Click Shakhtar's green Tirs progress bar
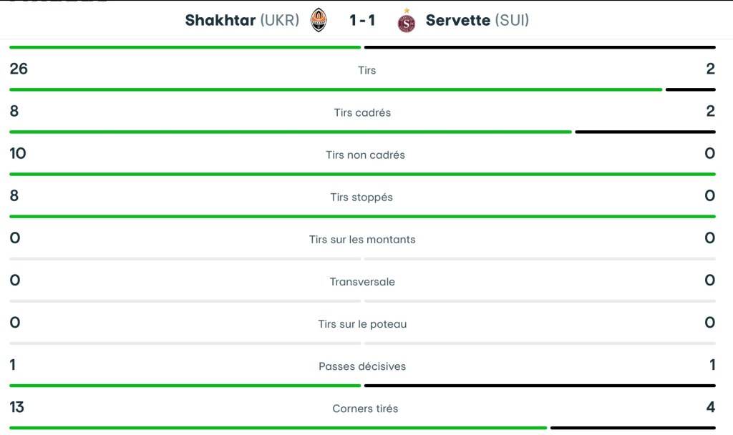The width and height of the screenshot is (733, 435). tap(335, 89)
